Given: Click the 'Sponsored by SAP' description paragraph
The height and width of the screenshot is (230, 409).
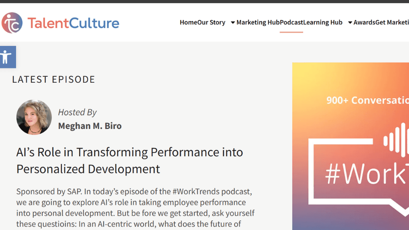Looking at the screenshot, I should click(135, 208).
